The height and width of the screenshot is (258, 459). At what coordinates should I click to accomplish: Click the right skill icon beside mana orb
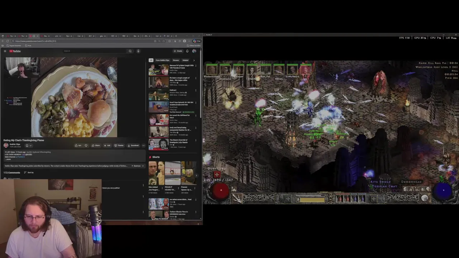coord(425,198)
